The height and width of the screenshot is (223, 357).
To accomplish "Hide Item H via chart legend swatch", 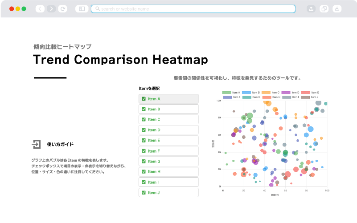I will point(266,97).
